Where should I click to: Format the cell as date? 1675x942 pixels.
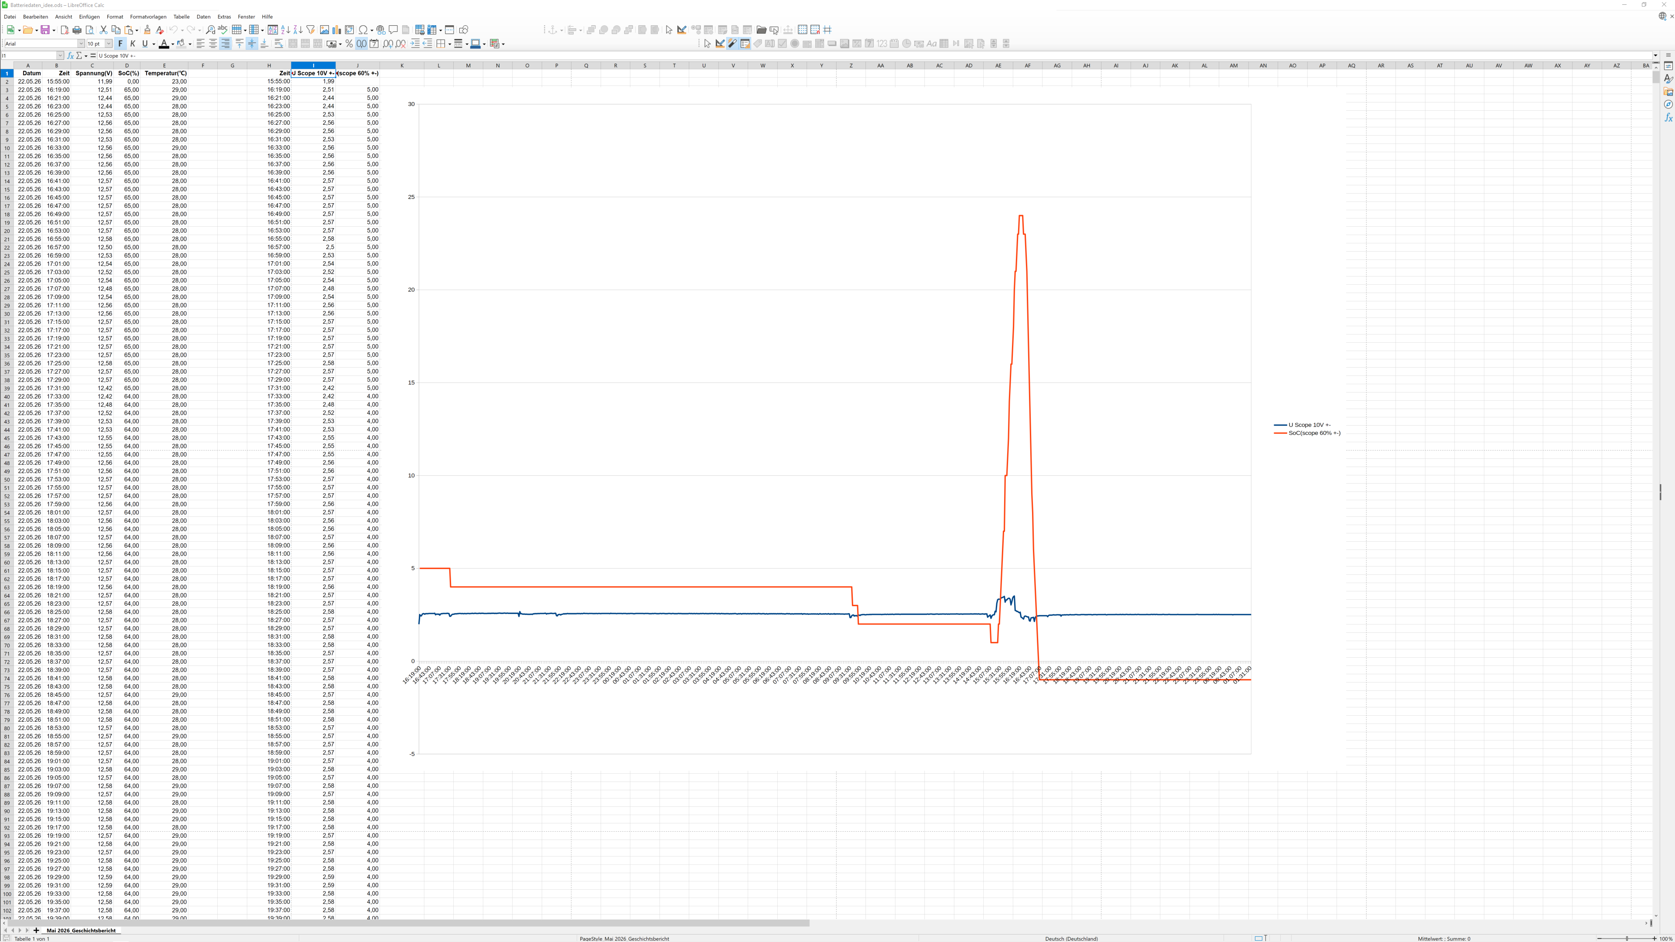374,44
